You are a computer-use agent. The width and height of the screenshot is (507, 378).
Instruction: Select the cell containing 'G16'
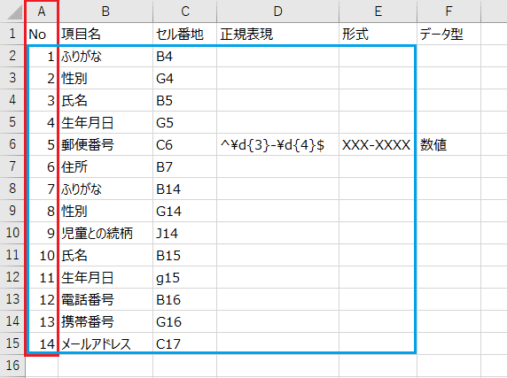tap(184, 321)
